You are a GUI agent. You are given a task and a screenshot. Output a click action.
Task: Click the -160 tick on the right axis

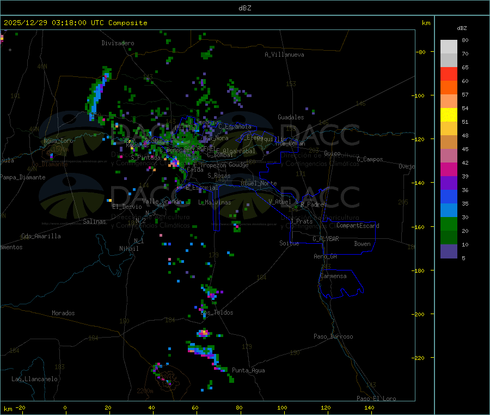pos(419,227)
